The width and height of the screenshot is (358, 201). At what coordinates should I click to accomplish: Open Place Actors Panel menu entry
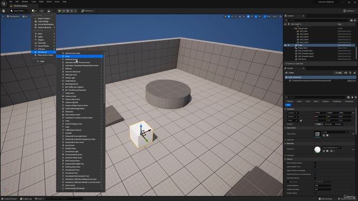pyautogui.click(x=44, y=55)
